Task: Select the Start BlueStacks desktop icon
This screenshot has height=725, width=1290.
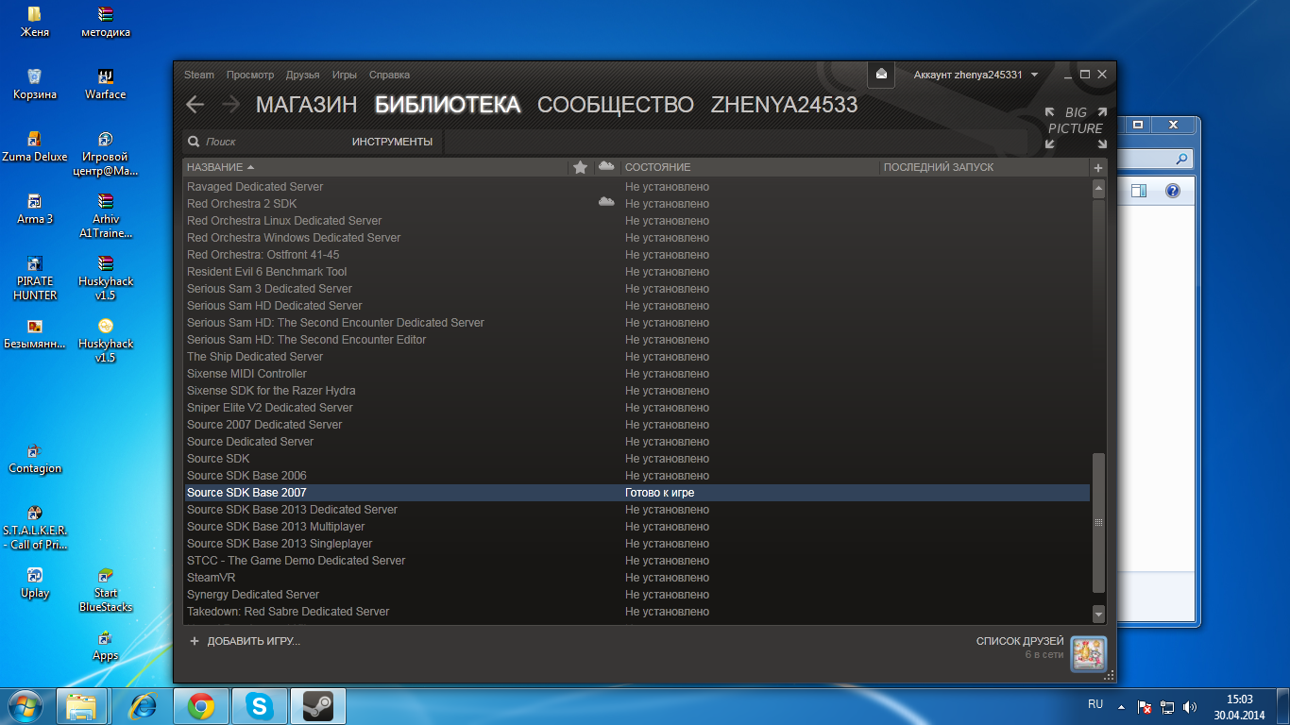Action: (106, 589)
